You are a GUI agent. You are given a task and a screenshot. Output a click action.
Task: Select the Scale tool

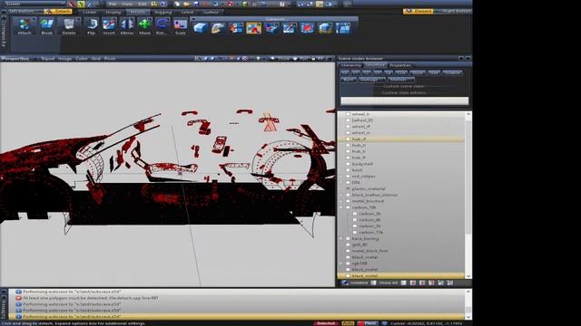pyautogui.click(x=181, y=26)
